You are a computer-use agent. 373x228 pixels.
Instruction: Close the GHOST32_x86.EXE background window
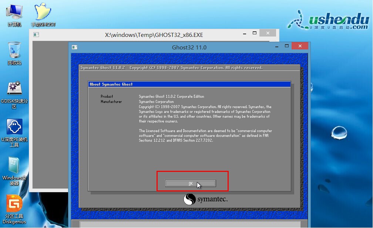tap(268, 33)
